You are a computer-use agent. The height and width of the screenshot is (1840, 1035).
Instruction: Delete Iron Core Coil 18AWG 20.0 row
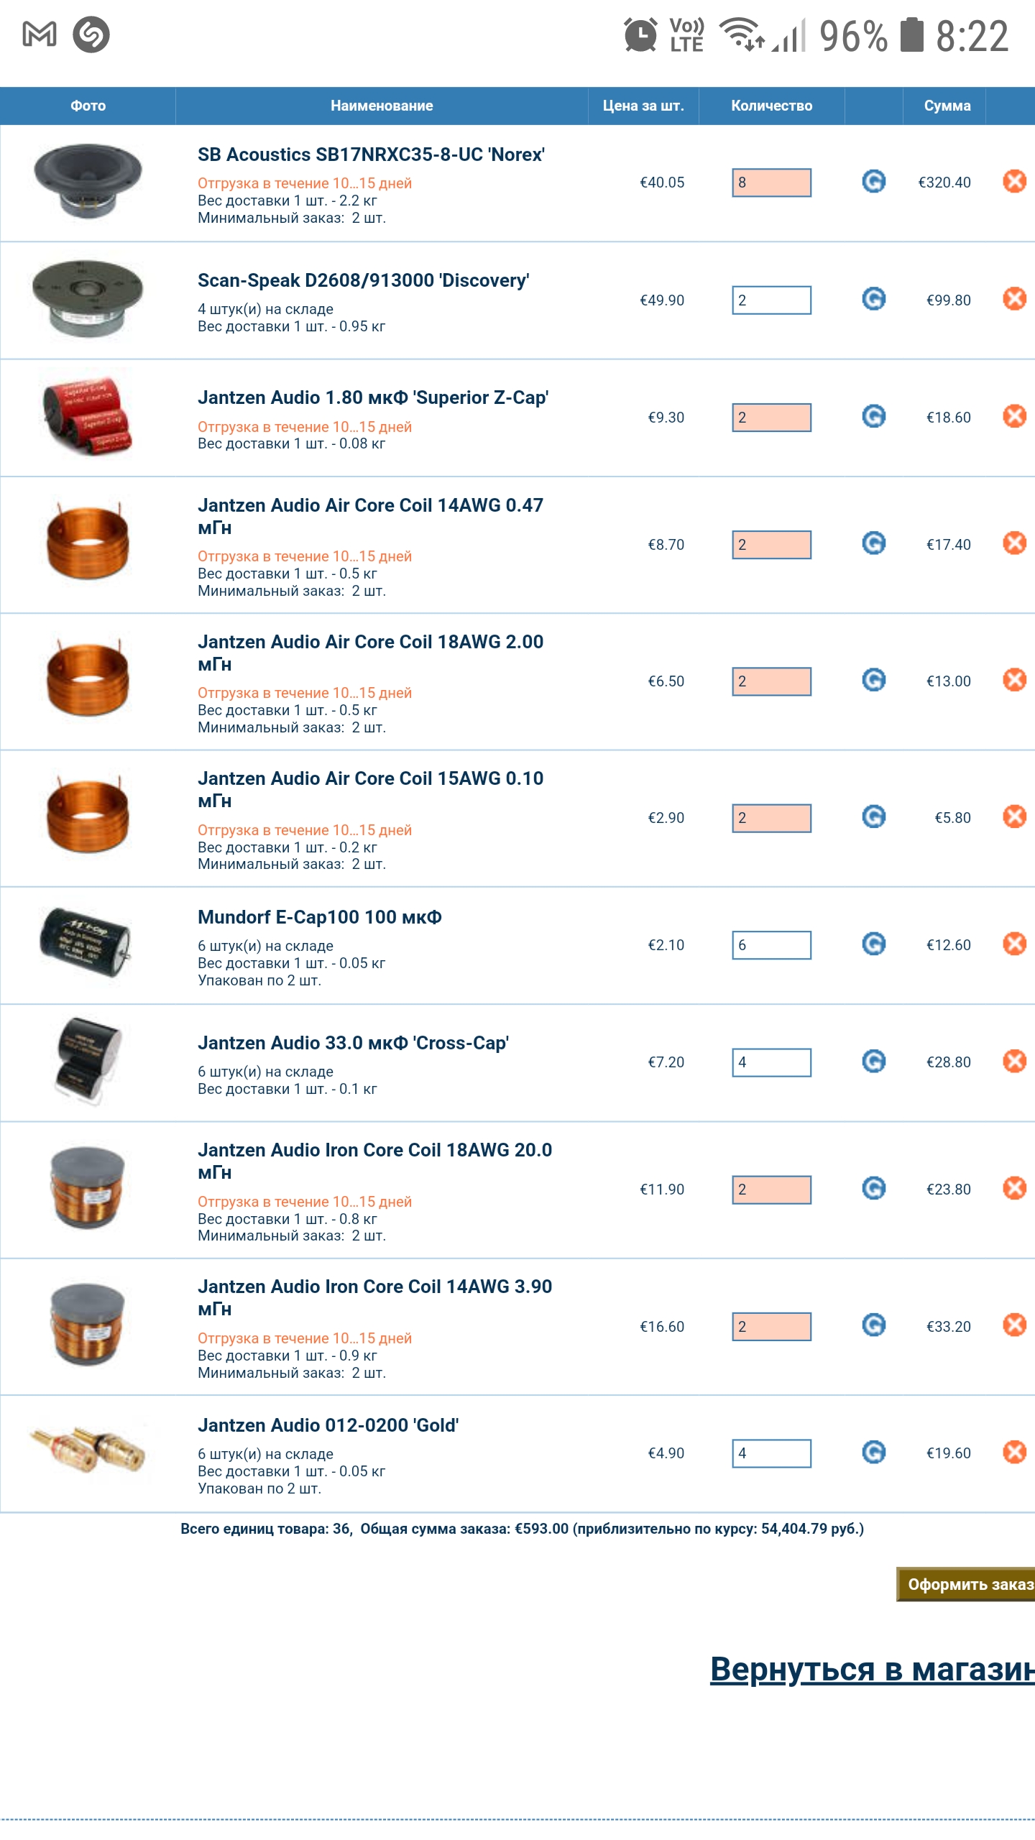1014,1188
